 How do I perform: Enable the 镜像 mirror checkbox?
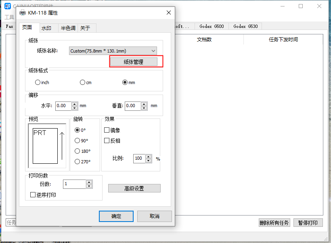107,130
